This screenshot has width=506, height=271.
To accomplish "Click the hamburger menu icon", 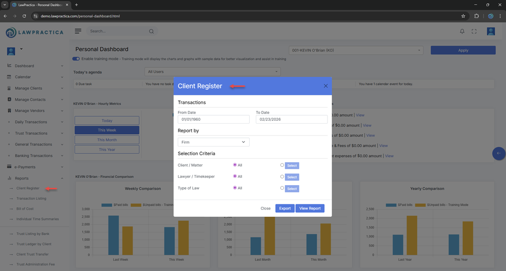I will 78,31.
